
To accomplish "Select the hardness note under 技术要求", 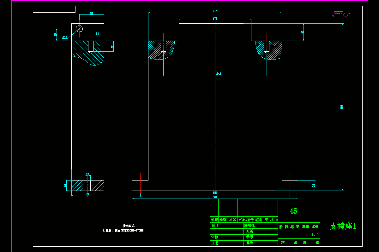I will tap(123, 231).
